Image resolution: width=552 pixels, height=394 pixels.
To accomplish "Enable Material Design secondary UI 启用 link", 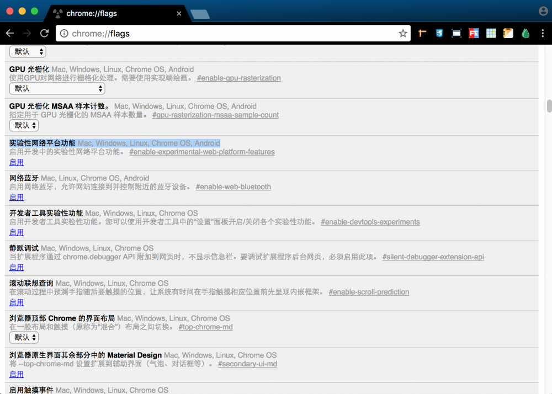I will point(17,374).
